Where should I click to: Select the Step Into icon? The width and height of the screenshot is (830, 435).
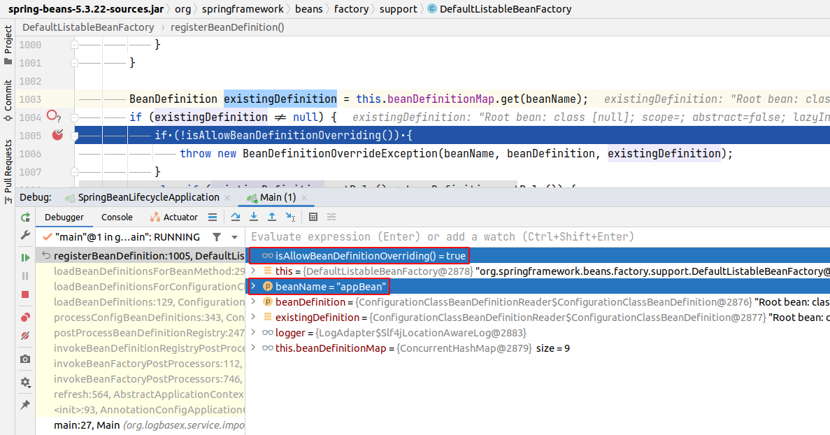(x=254, y=217)
